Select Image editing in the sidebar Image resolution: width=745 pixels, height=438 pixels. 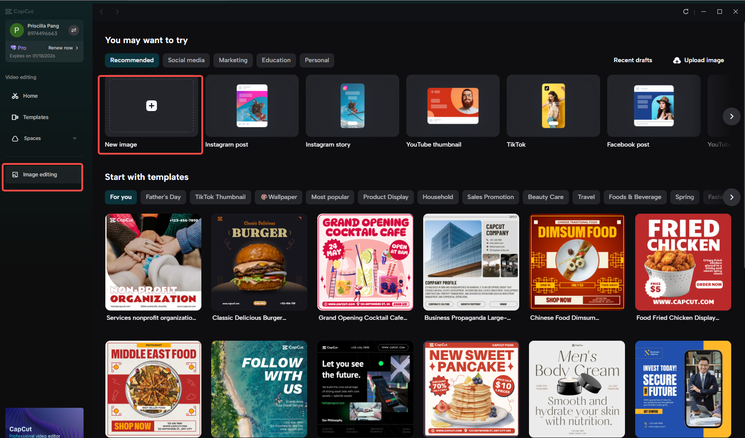(x=40, y=174)
